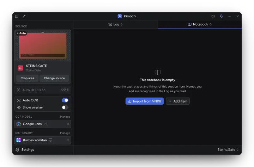Click the compact-mode shrink arrows icon
The width and height of the screenshot is (254, 167).
[24, 16]
